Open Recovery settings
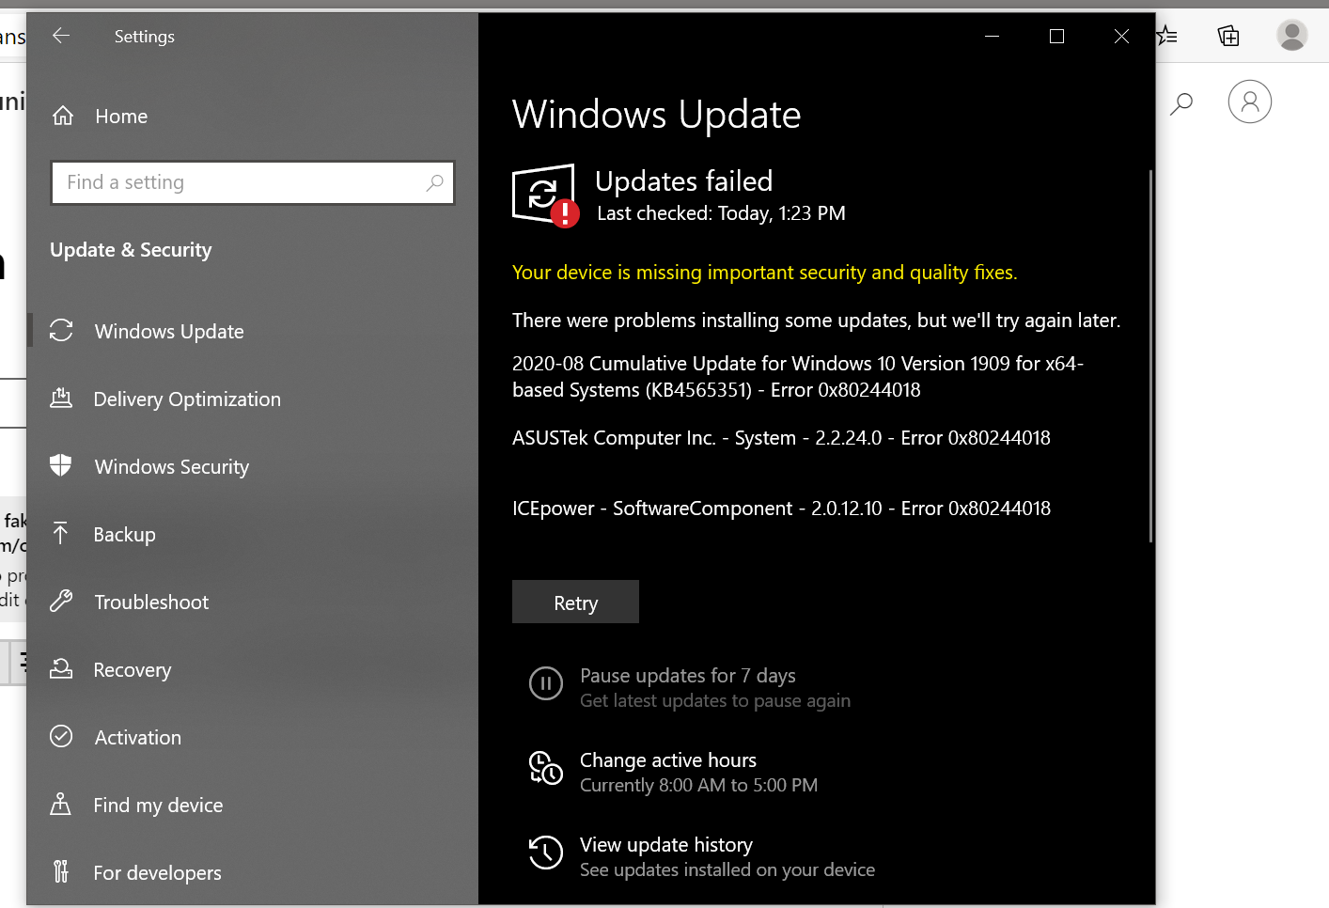Image resolution: width=1329 pixels, height=908 pixels. click(x=133, y=669)
